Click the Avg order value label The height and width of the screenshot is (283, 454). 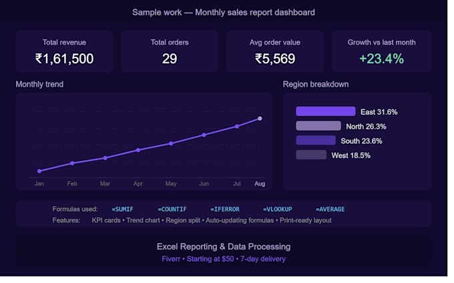(275, 42)
